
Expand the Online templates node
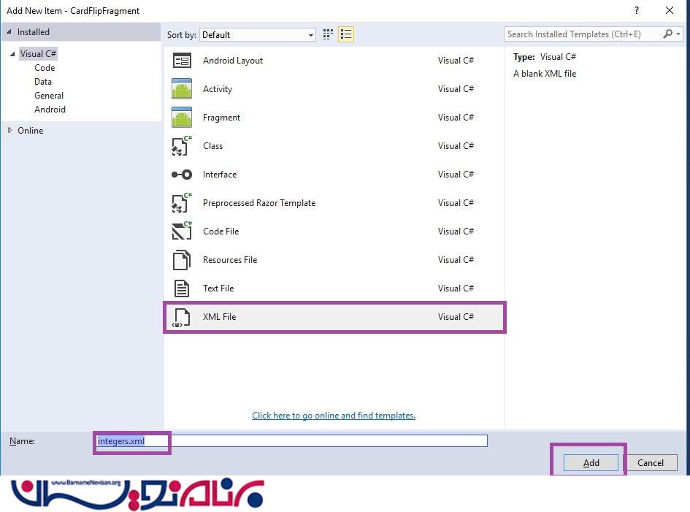10,131
